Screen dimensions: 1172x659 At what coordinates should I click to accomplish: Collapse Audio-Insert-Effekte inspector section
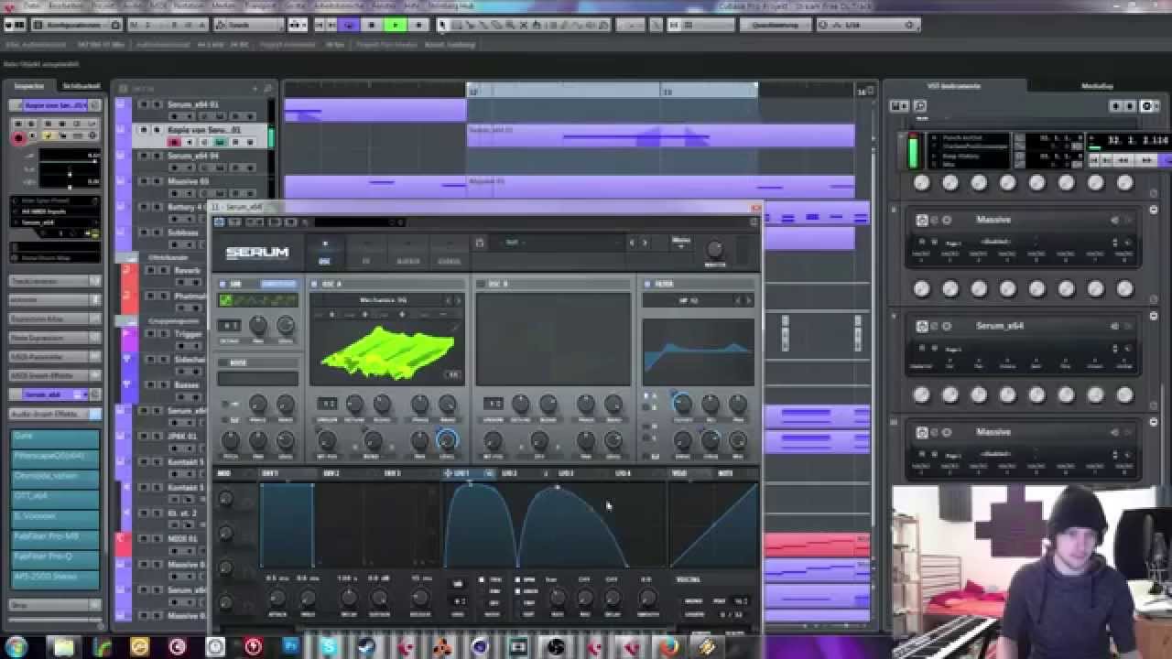55,414
